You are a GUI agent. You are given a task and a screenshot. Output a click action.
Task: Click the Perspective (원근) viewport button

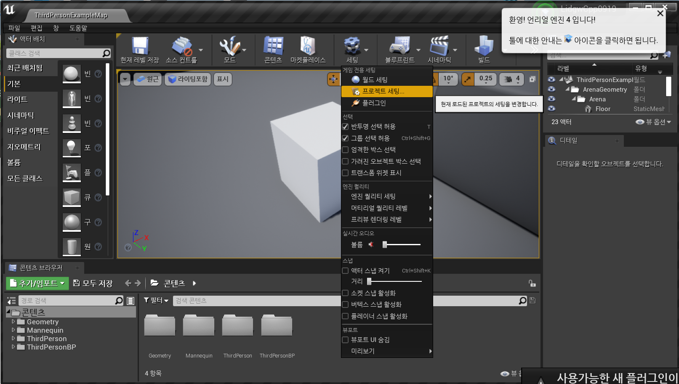pos(148,79)
